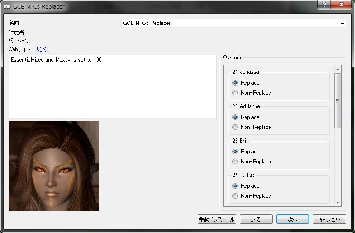Click the 戻る back button

(x=256, y=219)
